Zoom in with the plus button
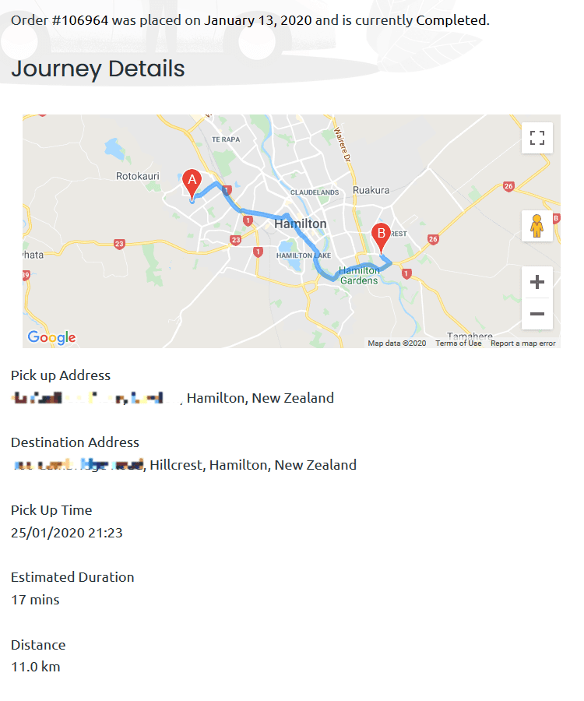The width and height of the screenshot is (584, 701). tap(537, 282)
